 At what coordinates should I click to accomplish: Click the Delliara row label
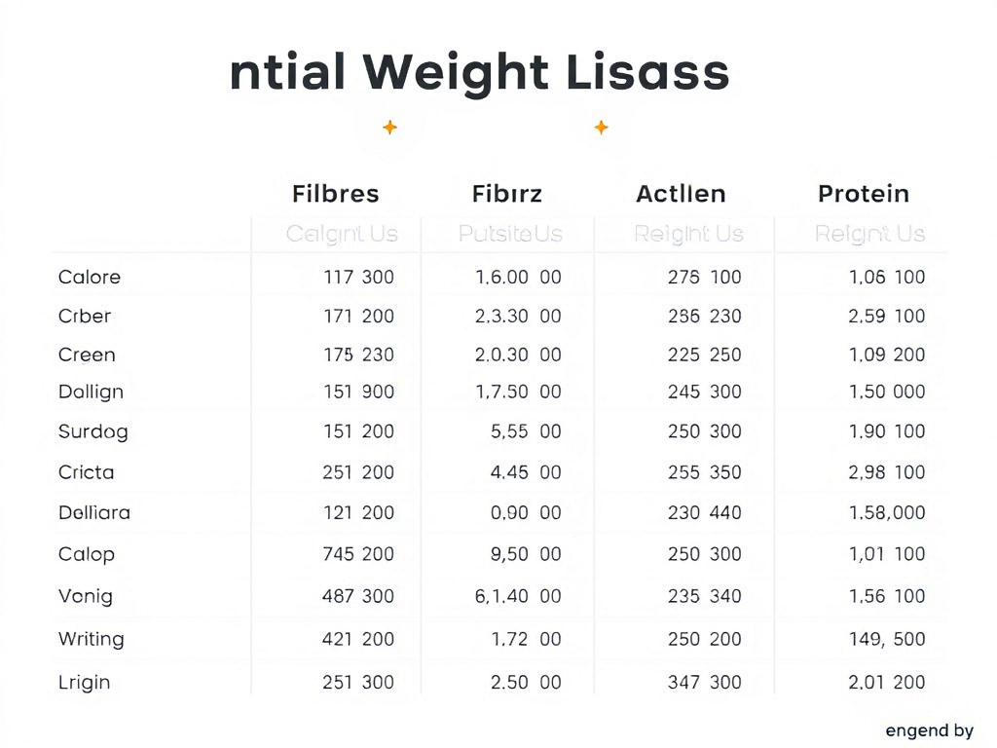click(94, 512)
